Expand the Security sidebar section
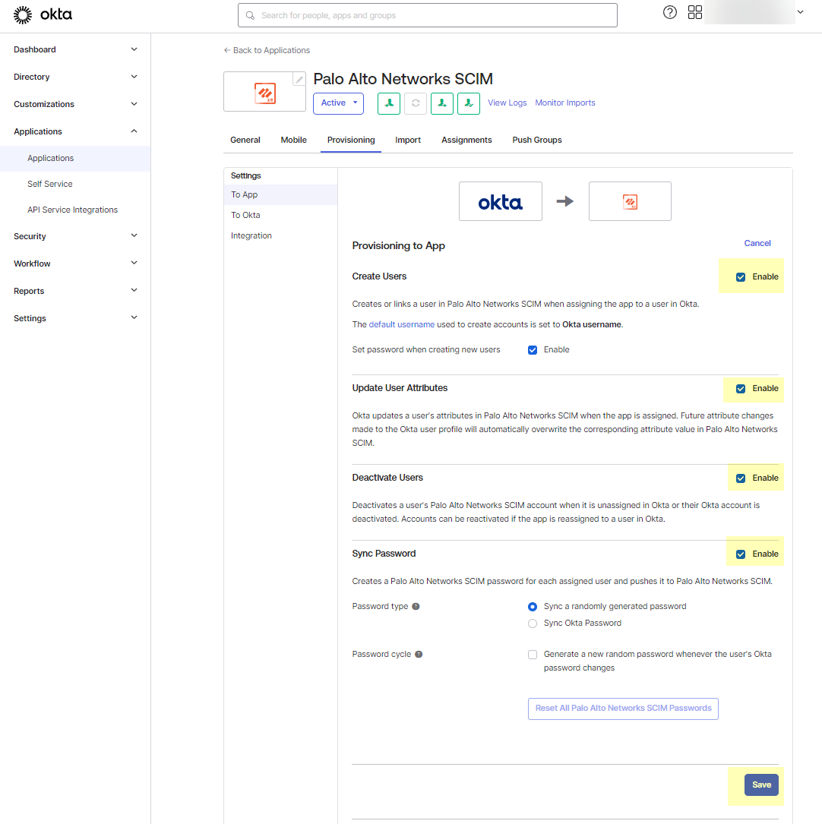 click(x=75, y=236)
